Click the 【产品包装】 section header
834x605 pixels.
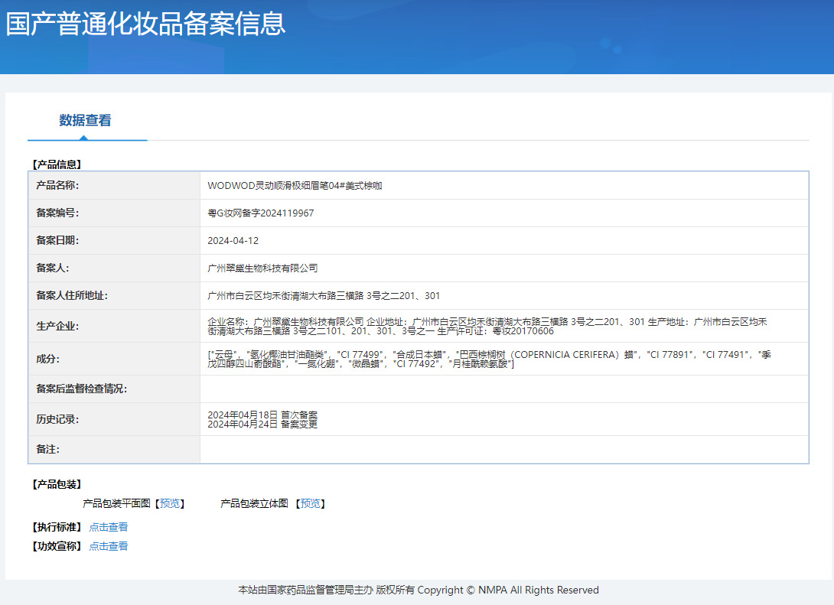coord(57,484)
